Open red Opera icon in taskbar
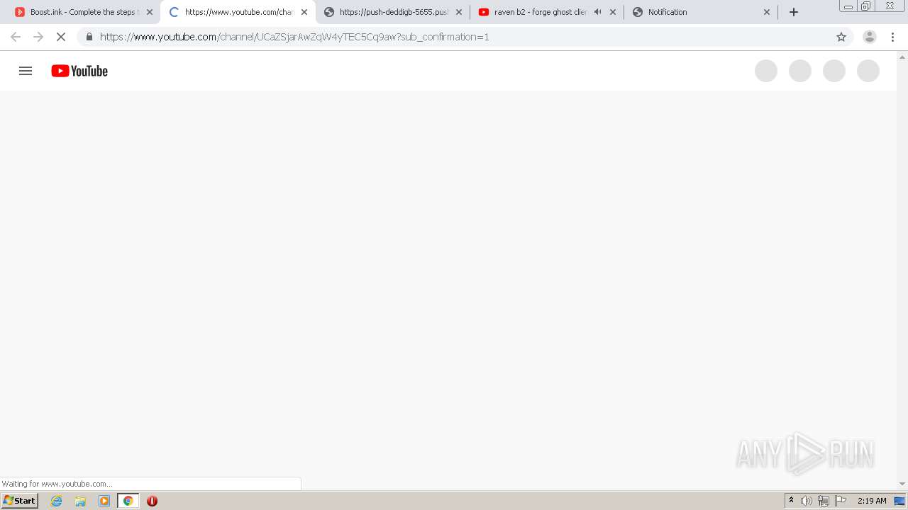Screen dimensions: 908x510 tap(152, 501)
